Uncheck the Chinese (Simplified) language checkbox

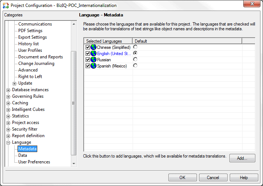point(88,47)
